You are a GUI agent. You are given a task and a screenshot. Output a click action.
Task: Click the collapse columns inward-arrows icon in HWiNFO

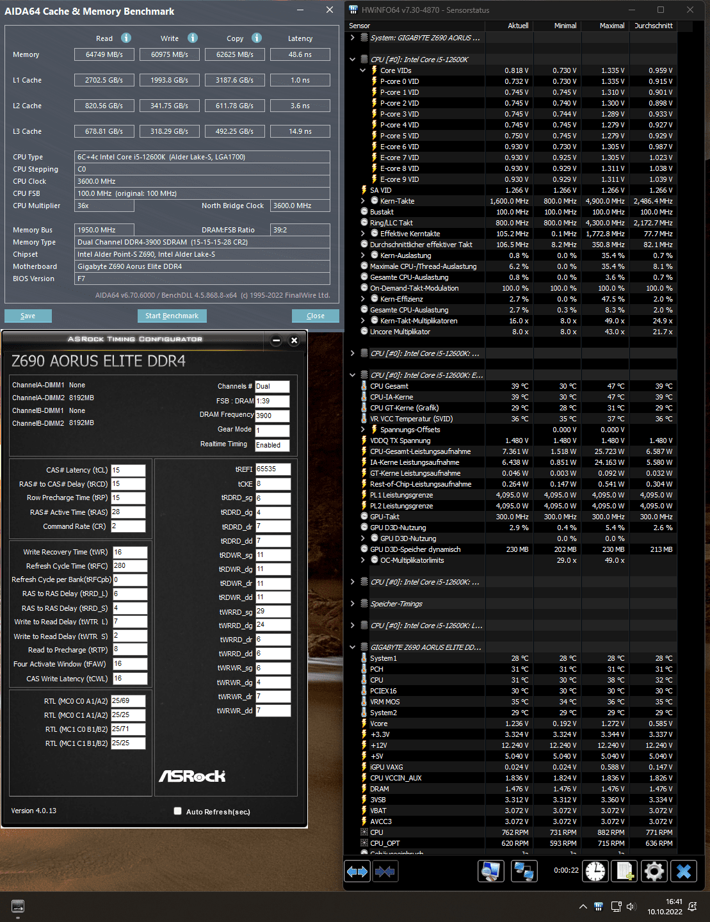click(385, 871)
